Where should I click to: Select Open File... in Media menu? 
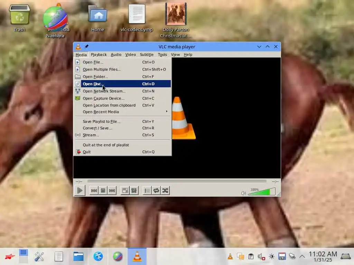pos(123,62)
